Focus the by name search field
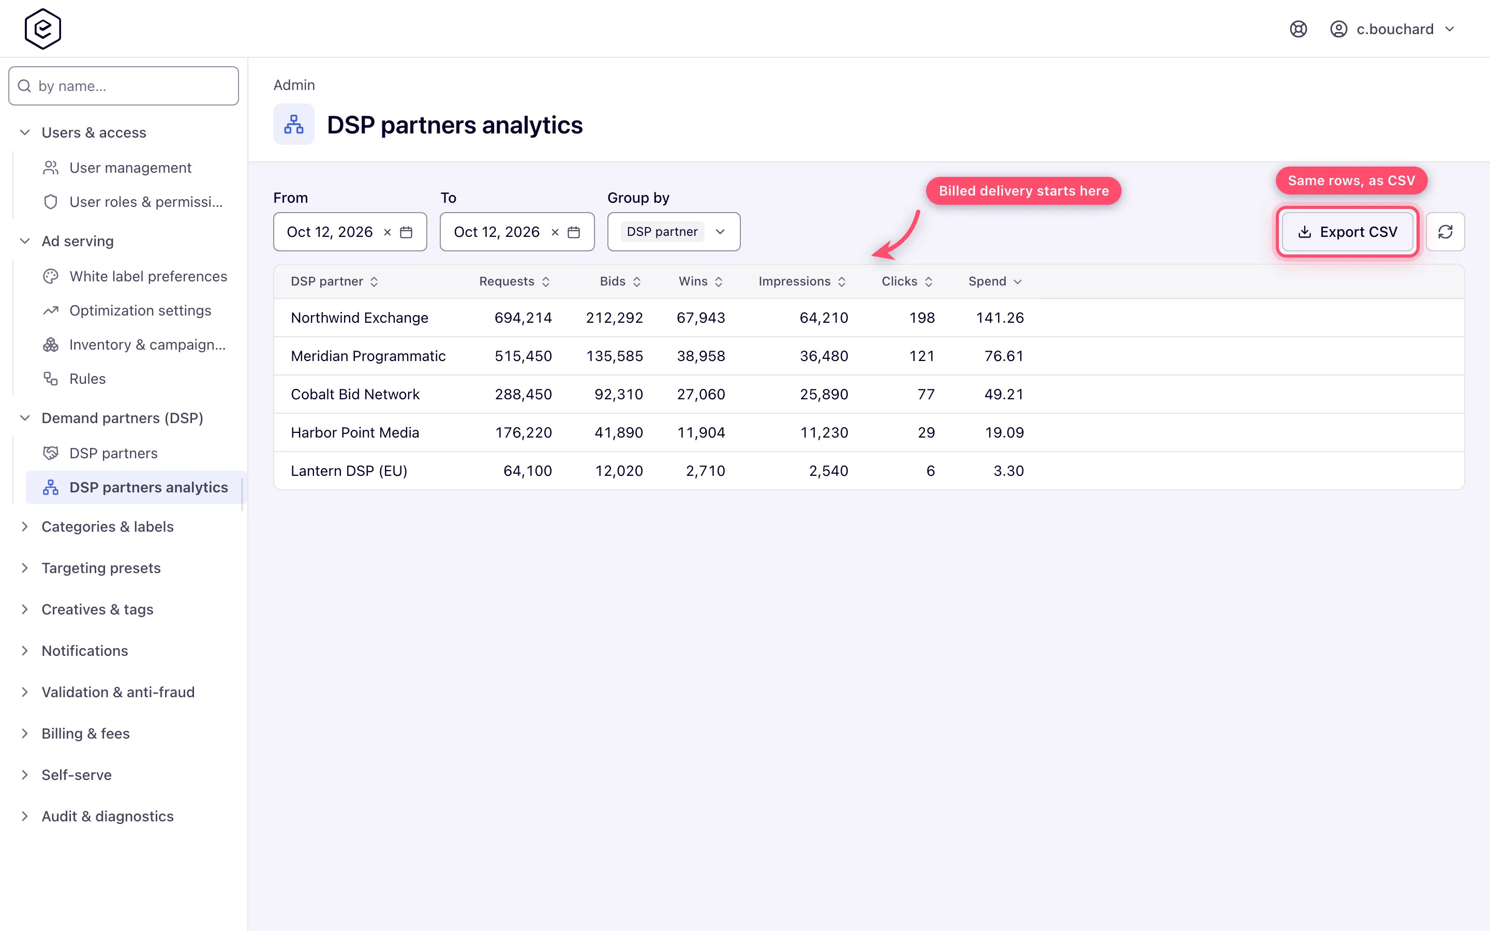This screenshot has height=931, width=1490. [x=124, y=85]
